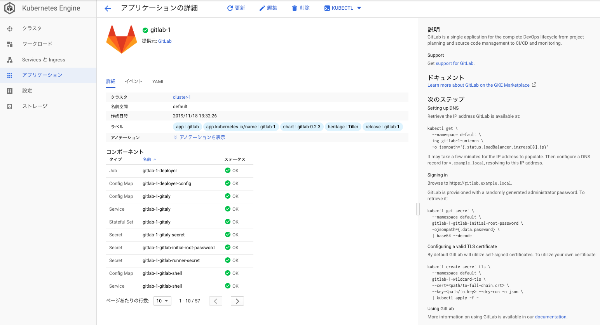Click the caret arrow next to KUBECTL

pos(359,8)
